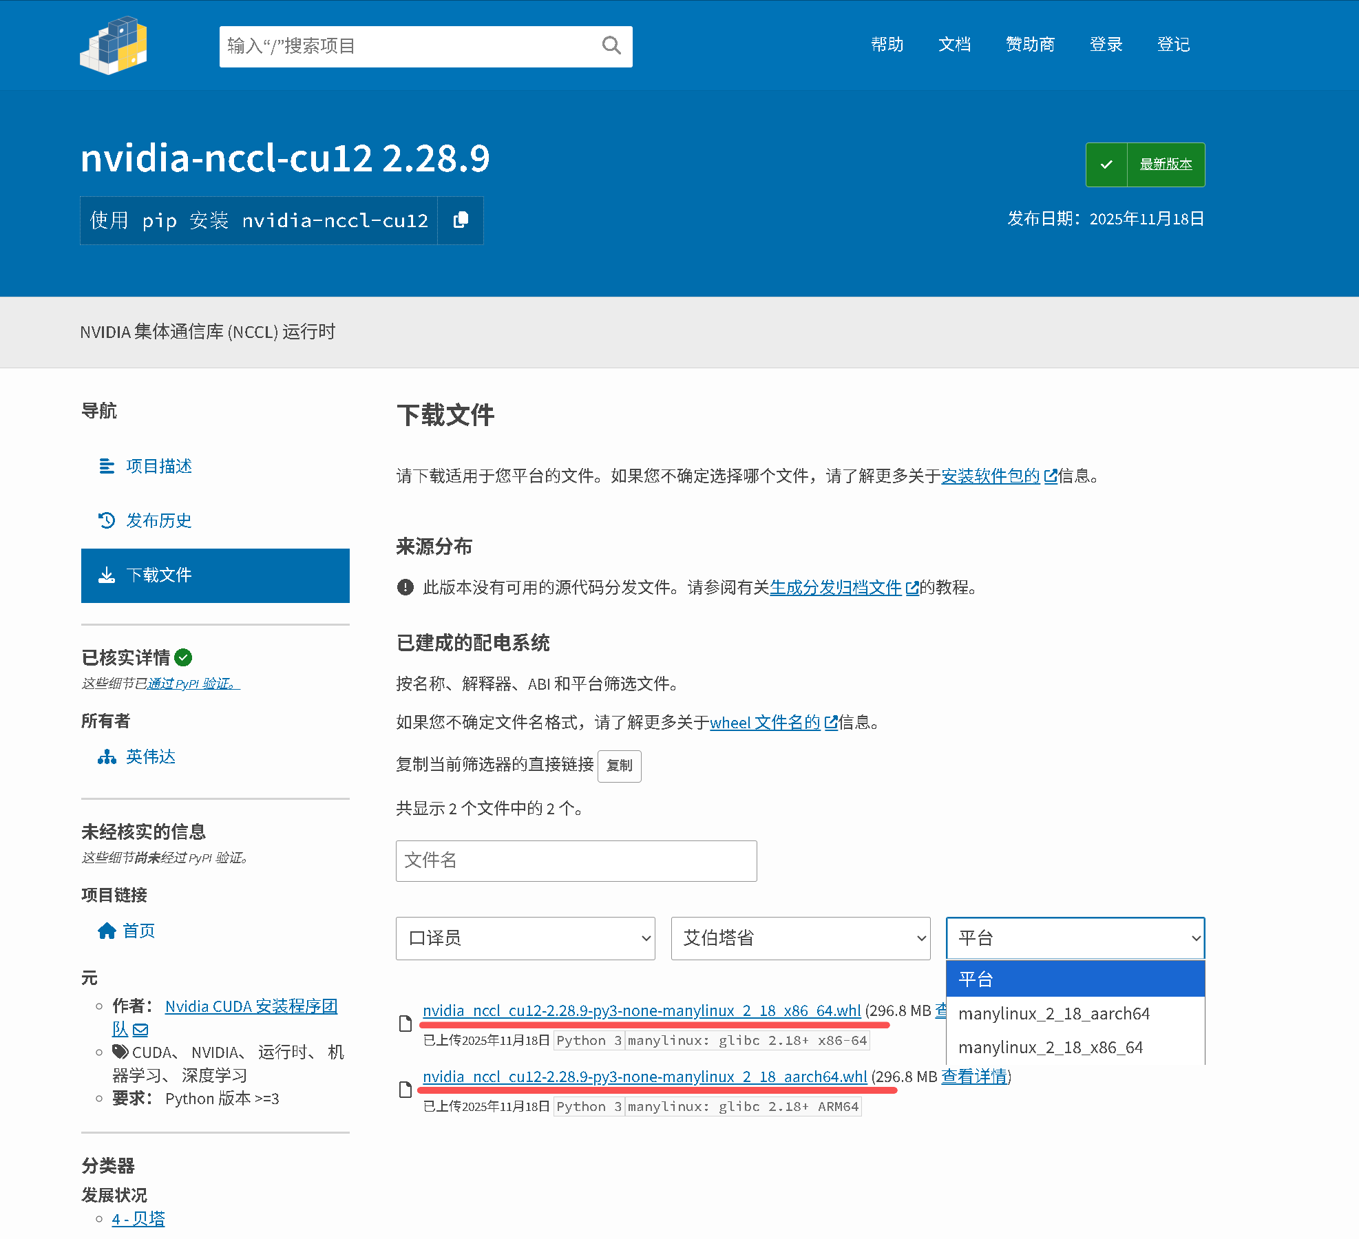The height and width of the screenshot is (1239, 1359).
Task: Click the file icon next to the x86_64 wheel
Action: pyautogui.click(x=405, y=1024)
